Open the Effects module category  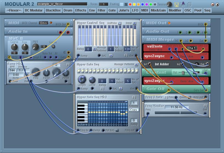coord(81,10)
